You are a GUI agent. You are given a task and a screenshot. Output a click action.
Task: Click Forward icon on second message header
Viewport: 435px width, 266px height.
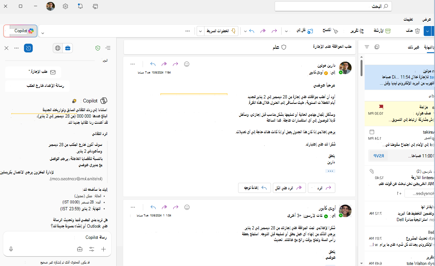(x=176, y=207)
